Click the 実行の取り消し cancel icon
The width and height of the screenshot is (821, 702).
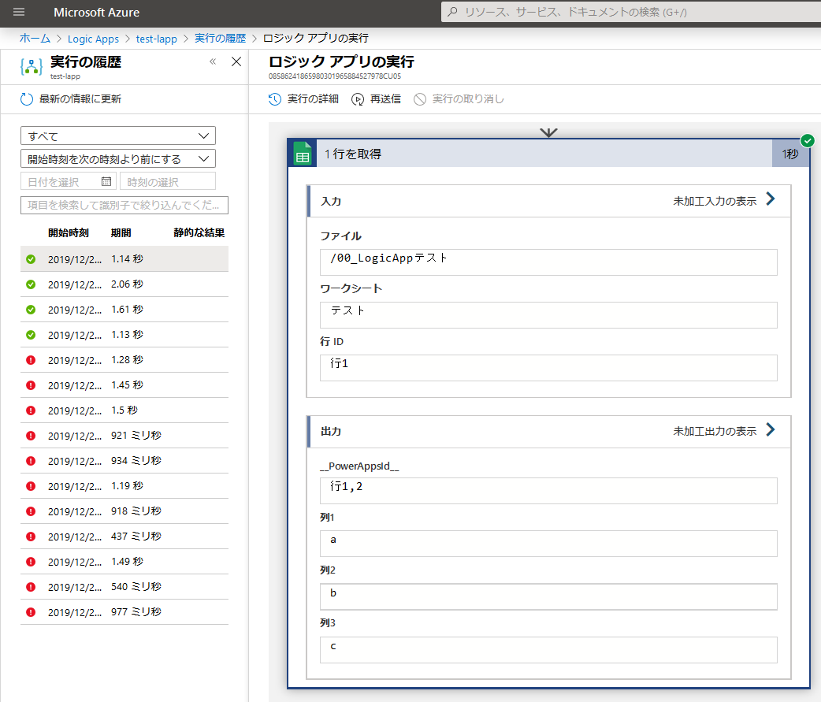(420, 99)
